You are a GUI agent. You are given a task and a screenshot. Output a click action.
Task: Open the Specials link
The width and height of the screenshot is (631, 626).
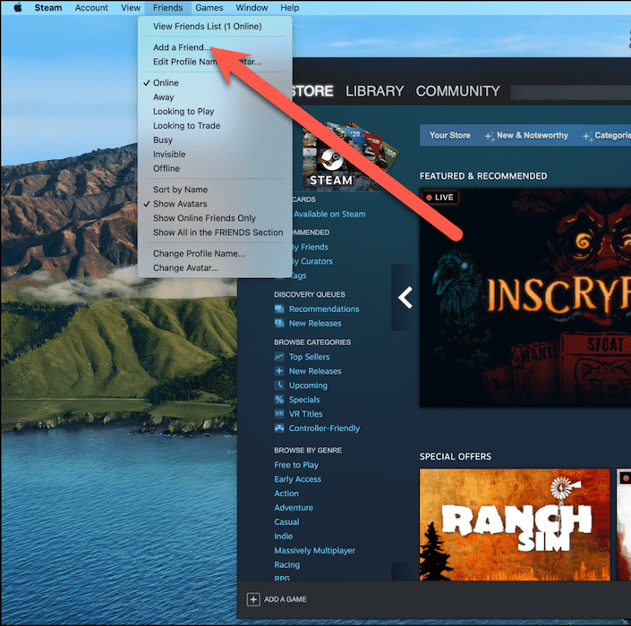(304, 399)
